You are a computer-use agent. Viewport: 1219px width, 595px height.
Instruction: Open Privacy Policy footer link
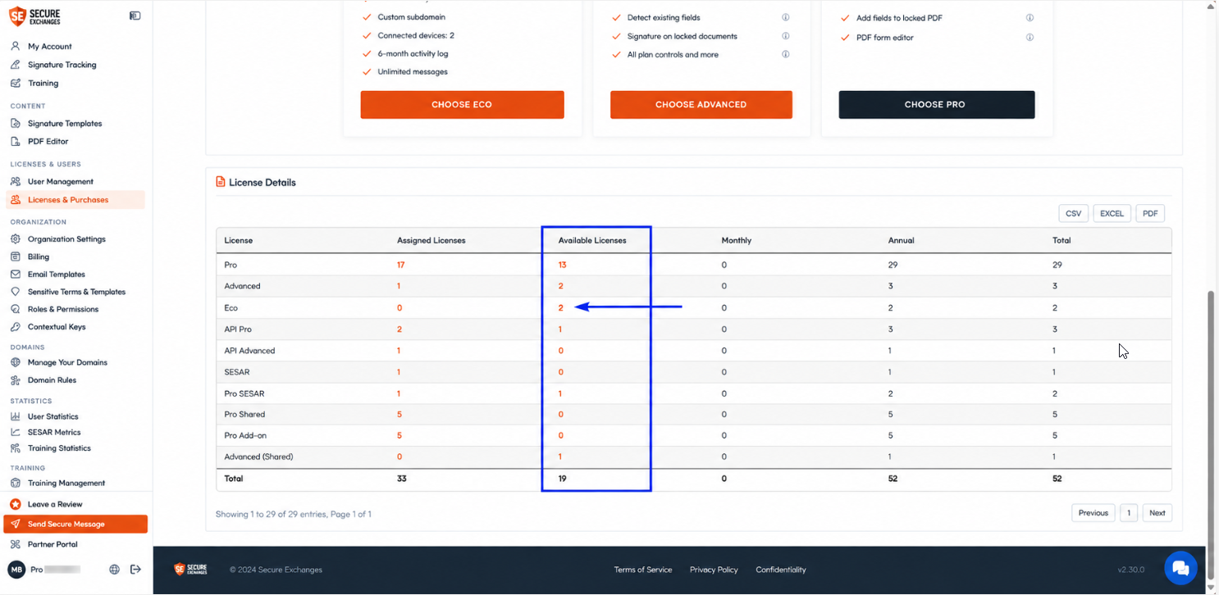714,570
